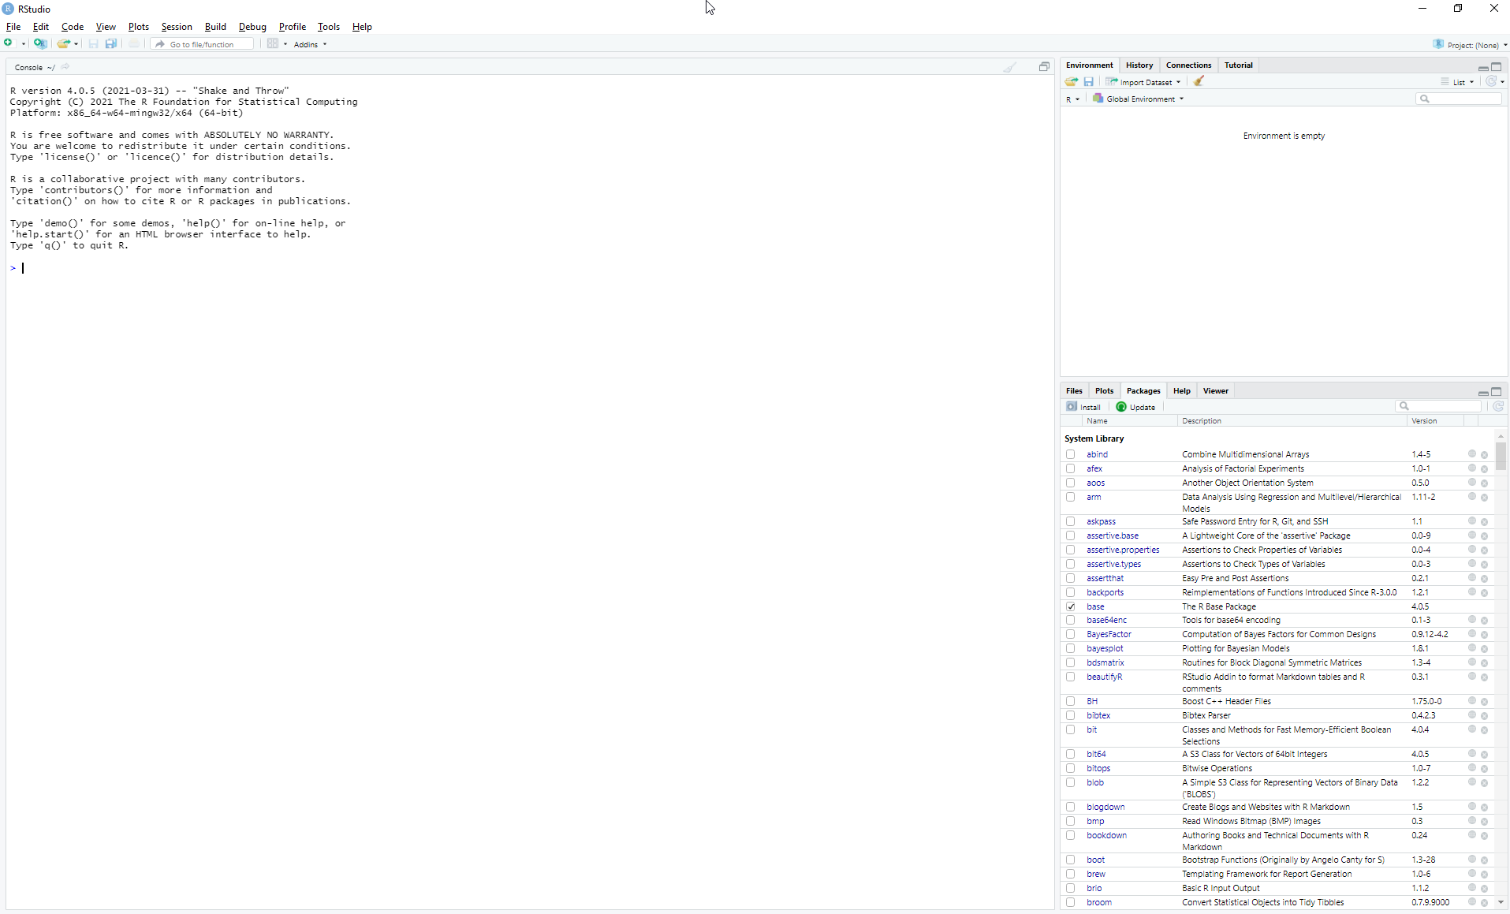
Task: Check the bit64 package checkbox
Action: [1070, 754]
